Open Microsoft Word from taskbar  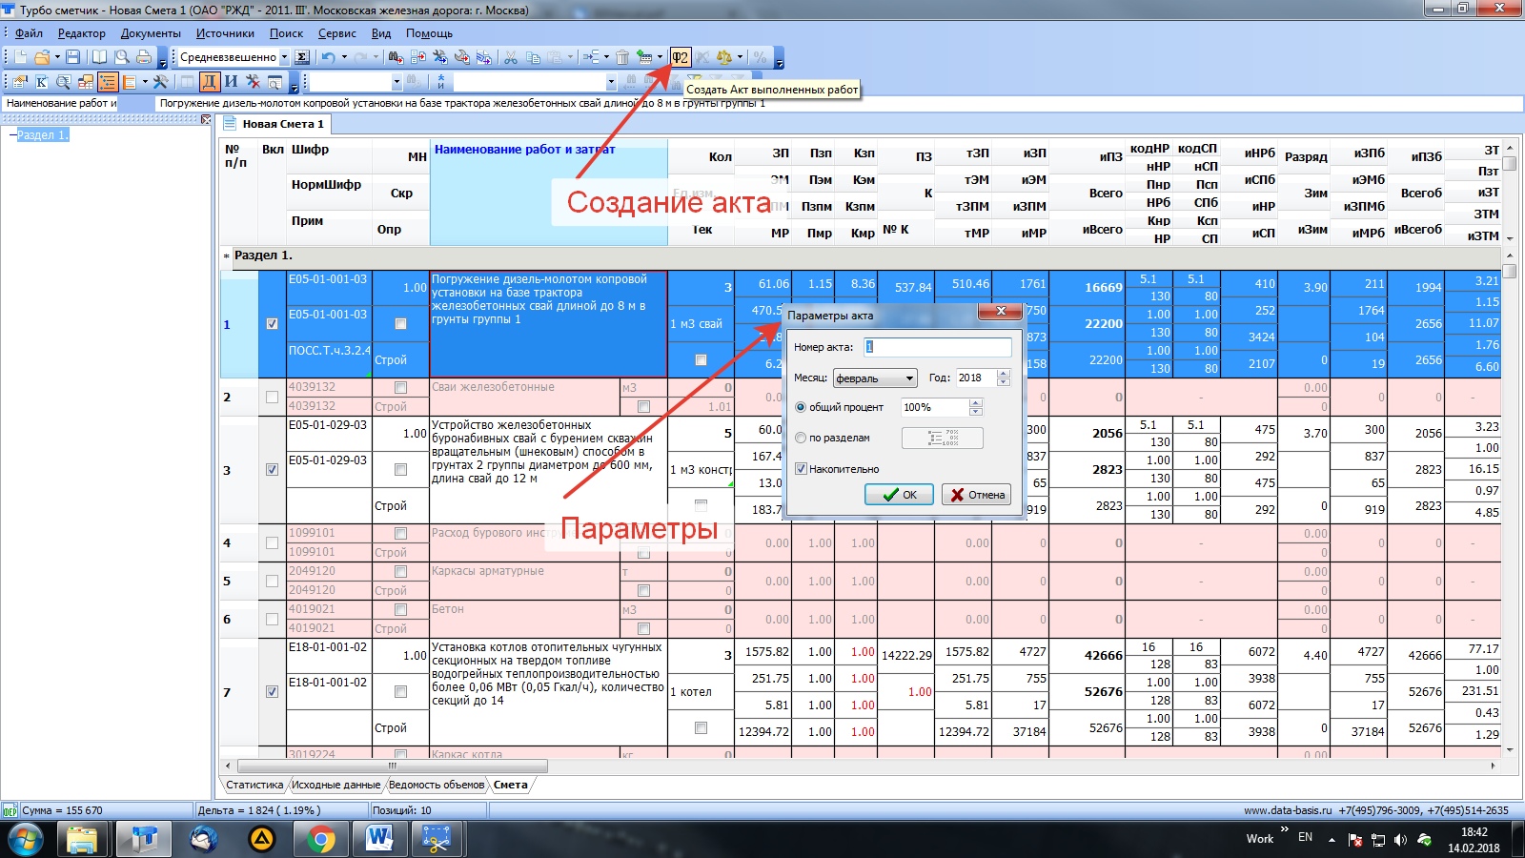point(379,839)
